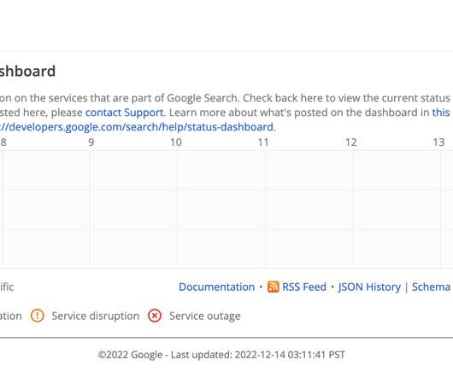The width and height of the screenshot is (453, 377).
Task: Click the red Service outage icon
Action: (x=155, y=316)
